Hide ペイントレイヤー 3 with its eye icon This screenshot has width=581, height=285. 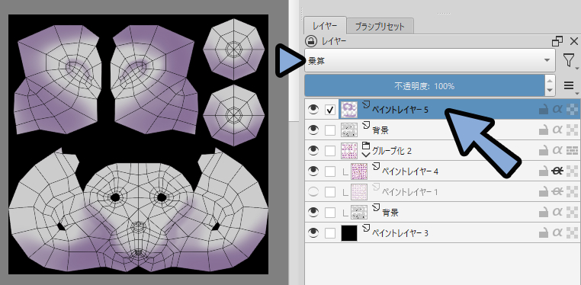313,233
